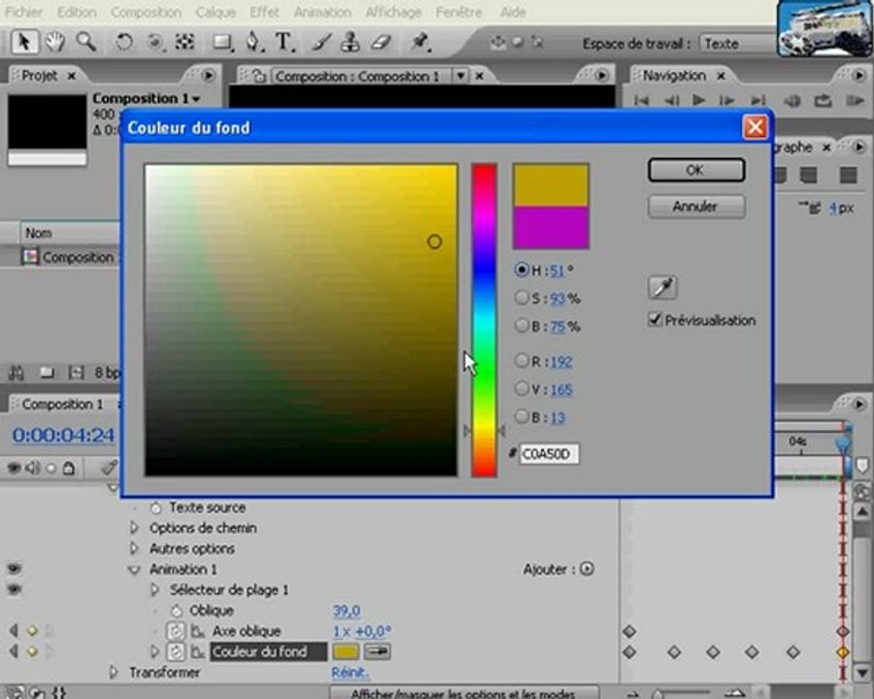The width and height of the screenshot is (874, 699).
Task: Select the Puppet Pin tool
Action: click(x=420, y=42)
